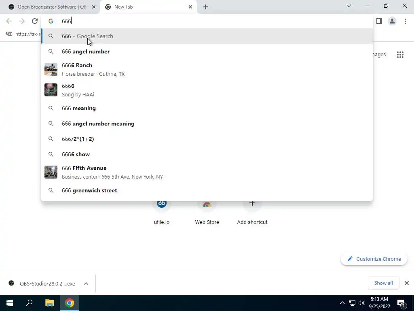Select the 6666 show suggestion
Viewport: 414px width, 311px height.
pos(207,154)
